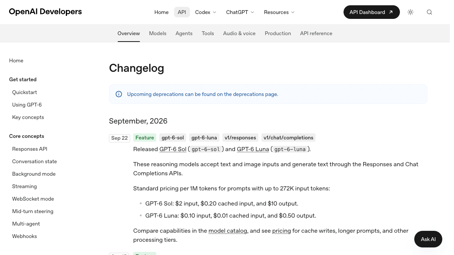Open the Resources dropdown menu
The image size is (454, 255).
[279, 12]
